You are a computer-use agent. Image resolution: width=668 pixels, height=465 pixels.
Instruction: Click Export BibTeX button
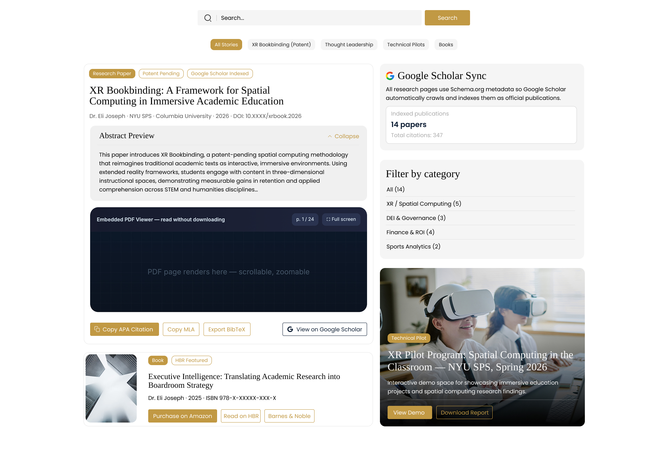pos(227,329)
